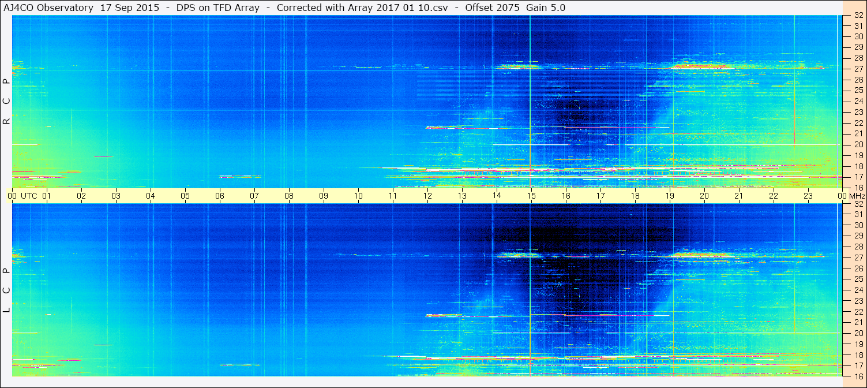867x388 pixels.
Task: Select the 18 hour marker on time axis
Action: click(635, 196)
